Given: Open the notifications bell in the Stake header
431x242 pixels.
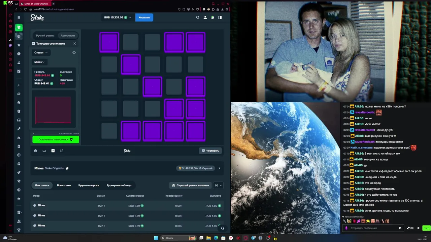Looking at the screenshot, I should pos(212,17).
